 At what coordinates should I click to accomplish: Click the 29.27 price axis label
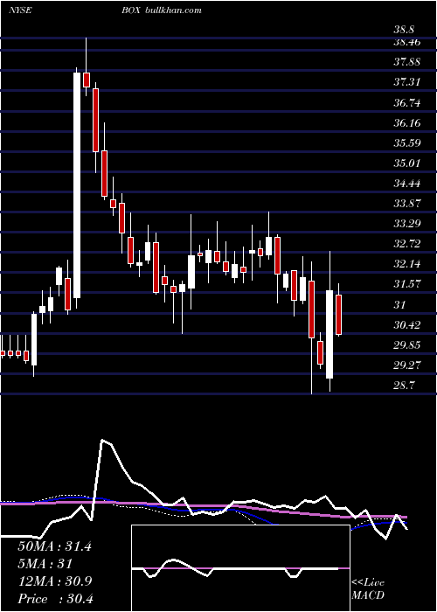[x=407, y=365]
